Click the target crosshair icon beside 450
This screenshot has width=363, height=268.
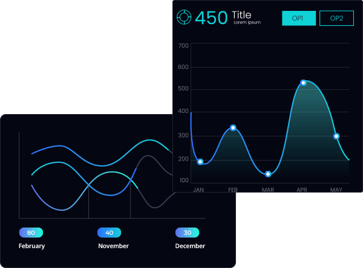(184, 18)
